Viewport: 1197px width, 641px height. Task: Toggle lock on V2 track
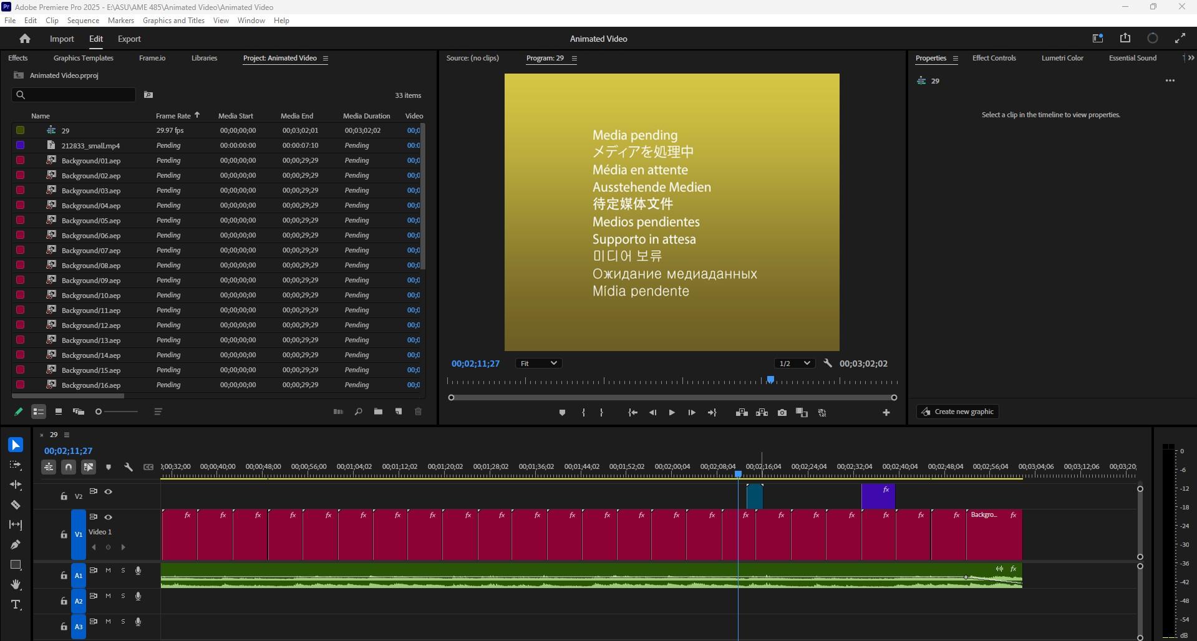click(x=64, y=496)
